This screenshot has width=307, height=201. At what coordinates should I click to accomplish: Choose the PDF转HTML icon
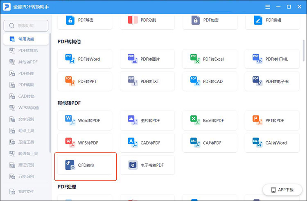click(257, 59)
